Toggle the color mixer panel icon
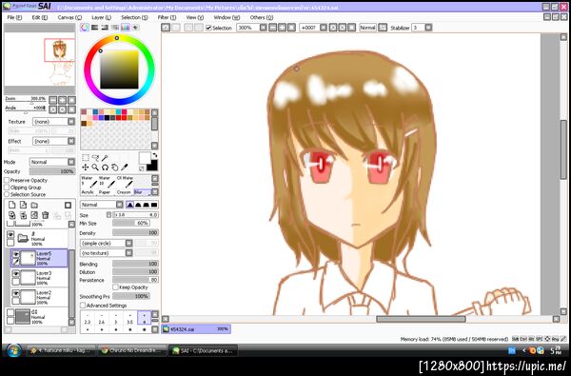The image size is (571, 376). point(115,28)
